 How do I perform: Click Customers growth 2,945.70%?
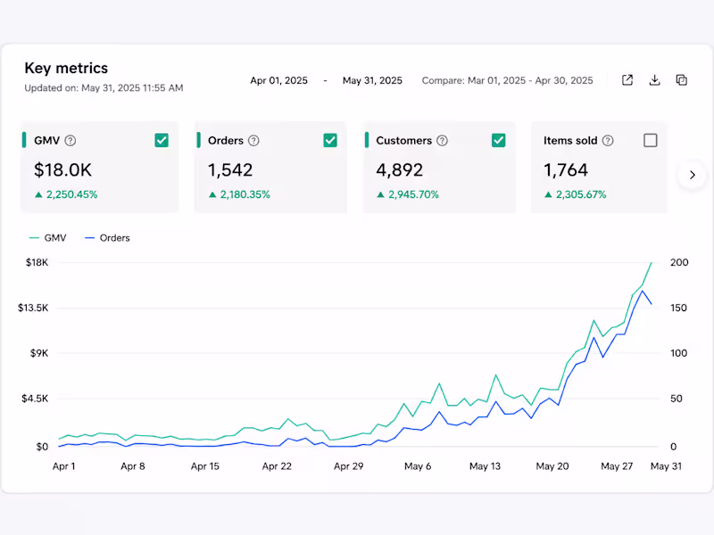point(408,194)
